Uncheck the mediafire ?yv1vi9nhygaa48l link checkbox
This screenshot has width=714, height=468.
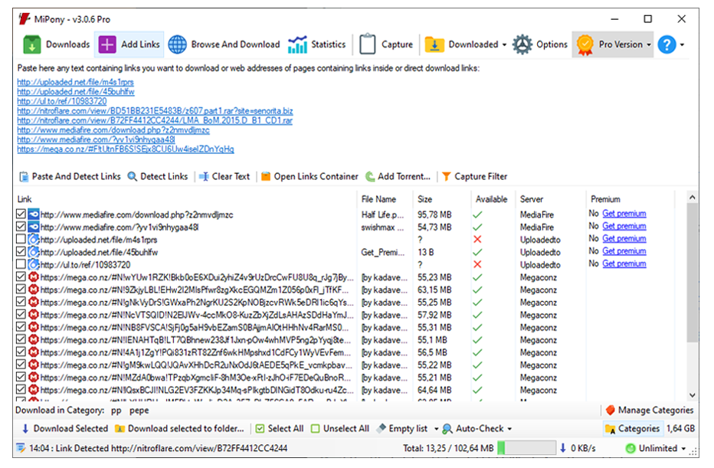21,226
